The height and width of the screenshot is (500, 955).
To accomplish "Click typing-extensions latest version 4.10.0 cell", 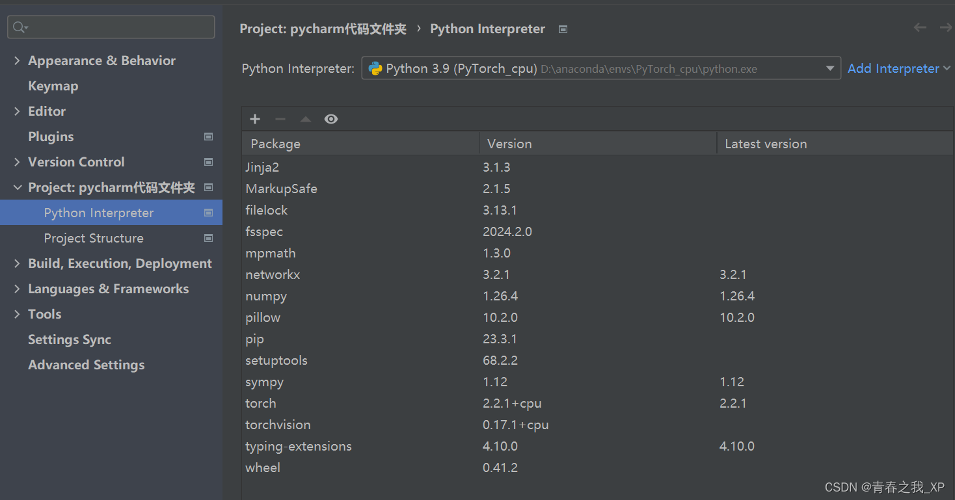I will click(737, 446).
